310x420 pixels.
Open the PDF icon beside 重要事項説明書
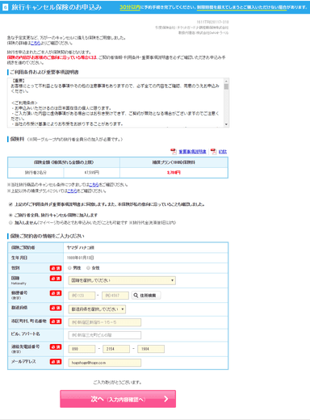174,152
